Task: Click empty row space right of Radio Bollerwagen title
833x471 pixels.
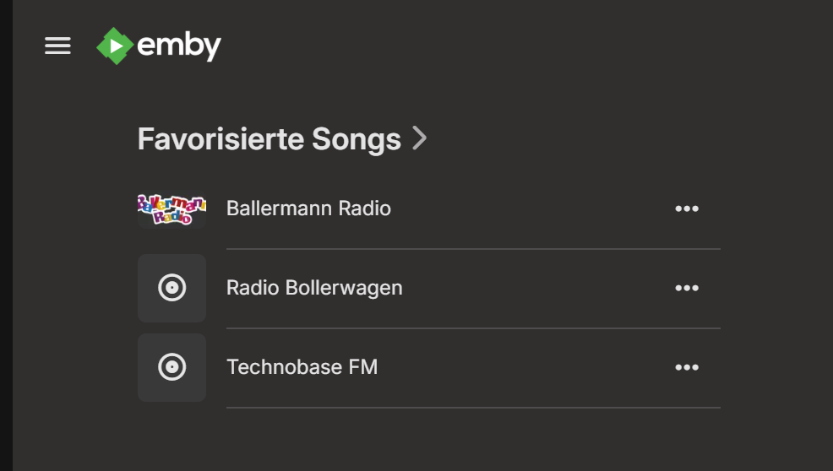Action: 532,288
